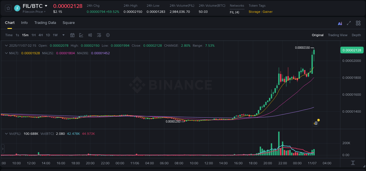
Task: Select the 1H timeframe
Action: pos(33,35)
